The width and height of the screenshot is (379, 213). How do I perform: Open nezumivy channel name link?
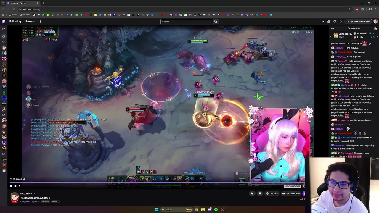pos(26,193)
